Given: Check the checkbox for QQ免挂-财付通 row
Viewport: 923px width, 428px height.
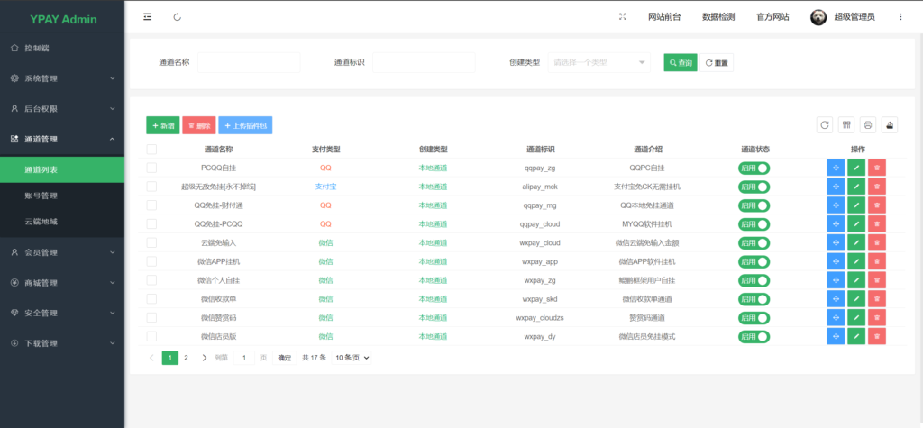Looking at the screenshot, I should click(151, 205).
